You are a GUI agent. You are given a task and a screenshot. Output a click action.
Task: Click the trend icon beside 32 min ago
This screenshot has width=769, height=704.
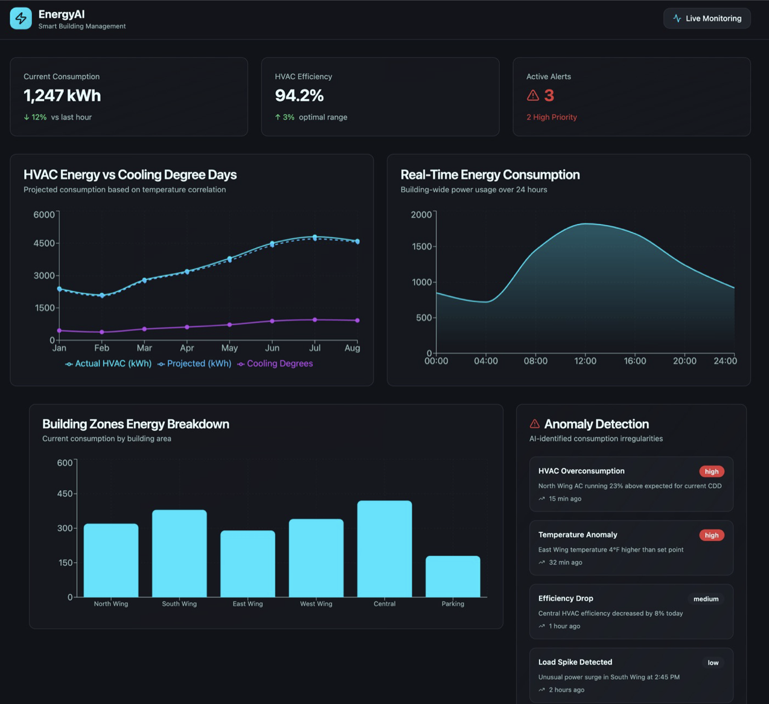[541, 562]
